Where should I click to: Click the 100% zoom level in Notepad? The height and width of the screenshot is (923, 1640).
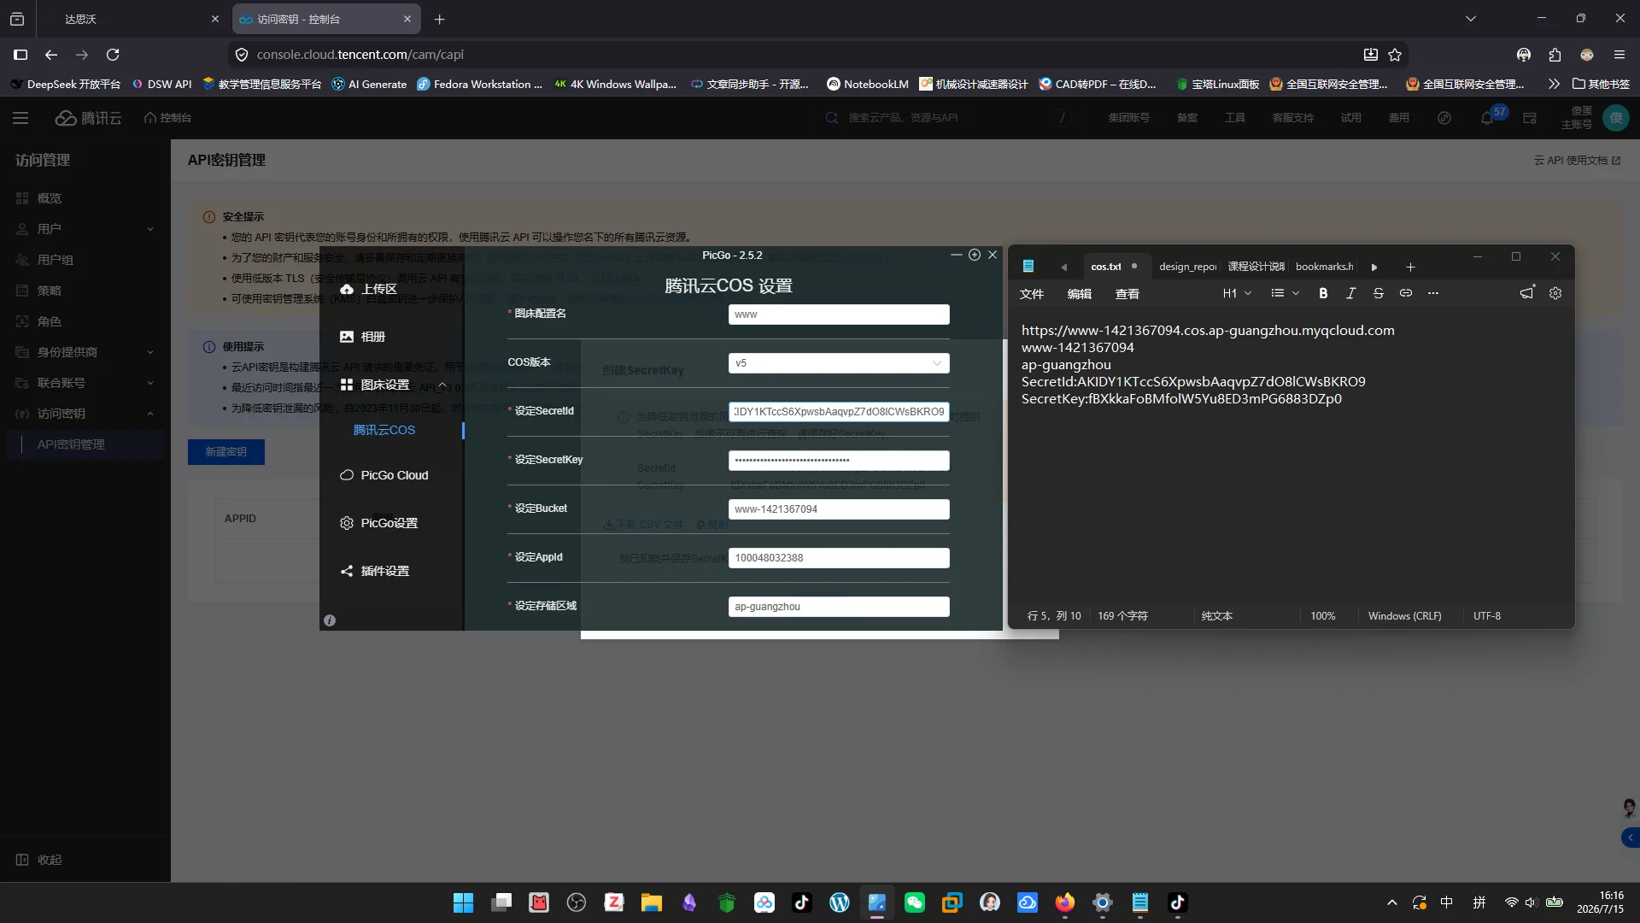[1323, 616]
